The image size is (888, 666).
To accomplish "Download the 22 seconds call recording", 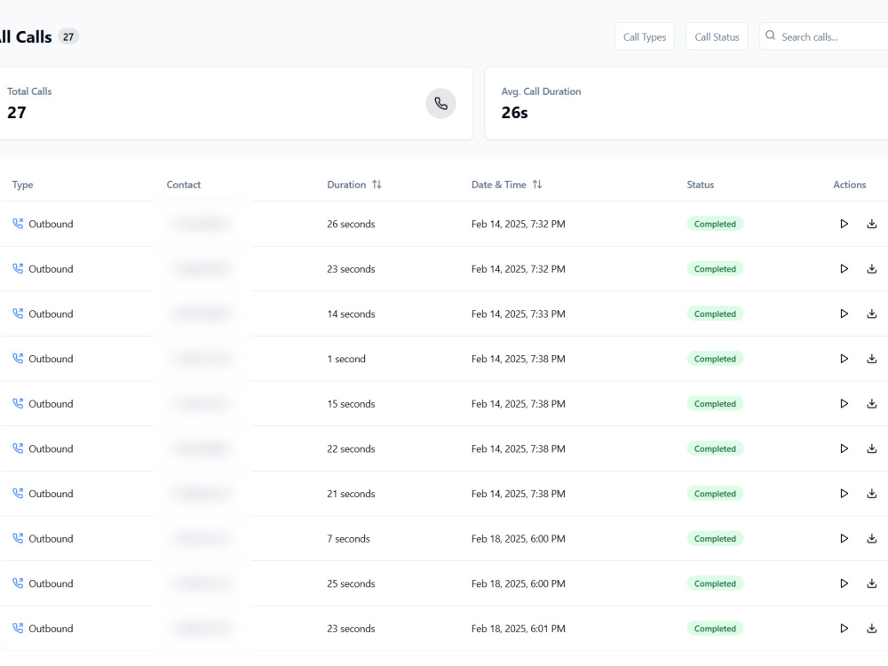I will point(872,448).
